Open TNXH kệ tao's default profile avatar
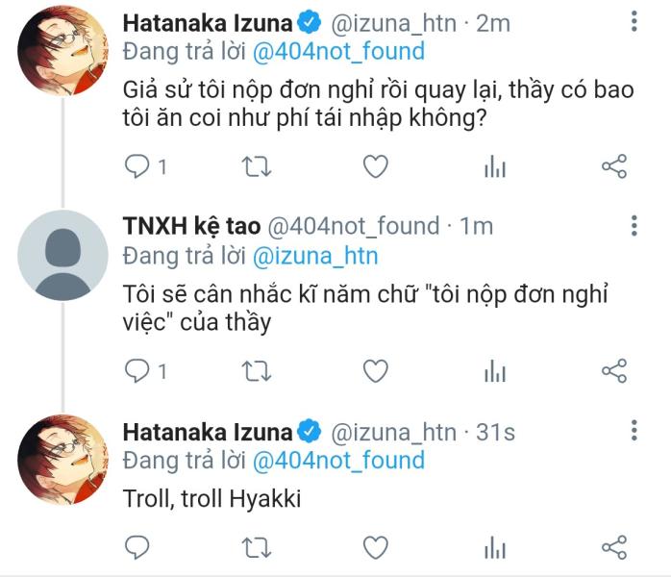671x577 pixels. tap(63, 255)
